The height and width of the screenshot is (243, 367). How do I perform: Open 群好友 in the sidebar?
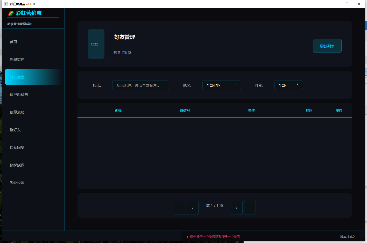click(33, 130)
